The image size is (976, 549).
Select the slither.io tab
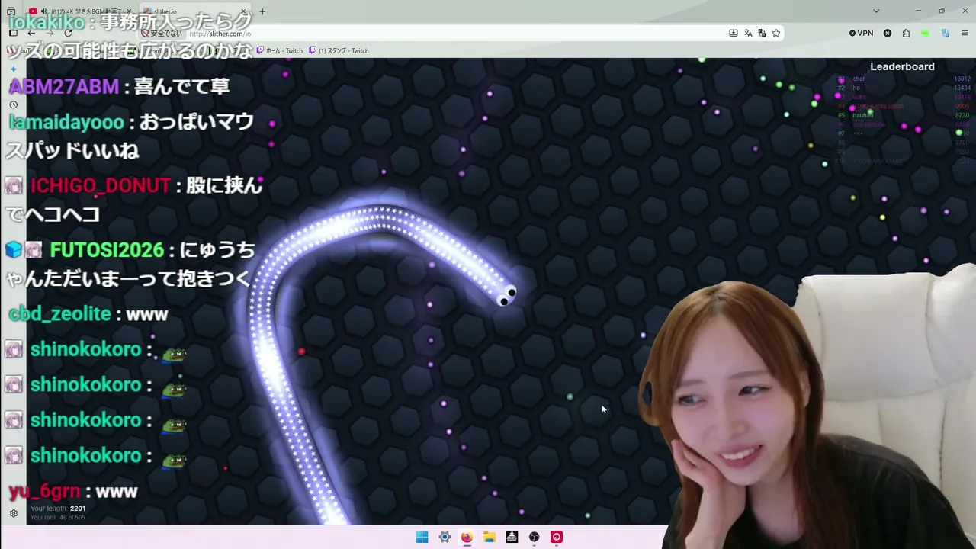click(194, 11)
